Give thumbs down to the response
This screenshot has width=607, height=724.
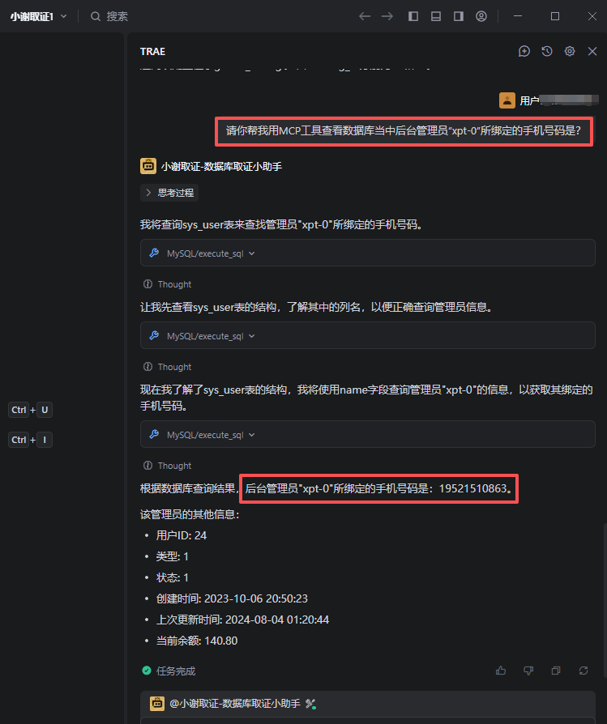pos(528,671)
